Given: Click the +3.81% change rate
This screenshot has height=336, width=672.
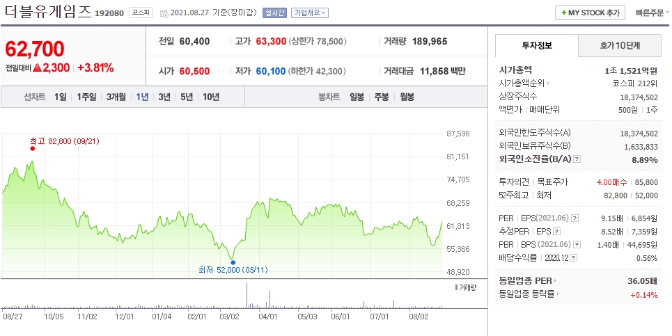Looking at the screenshot, I should click(x=95, y=67).
